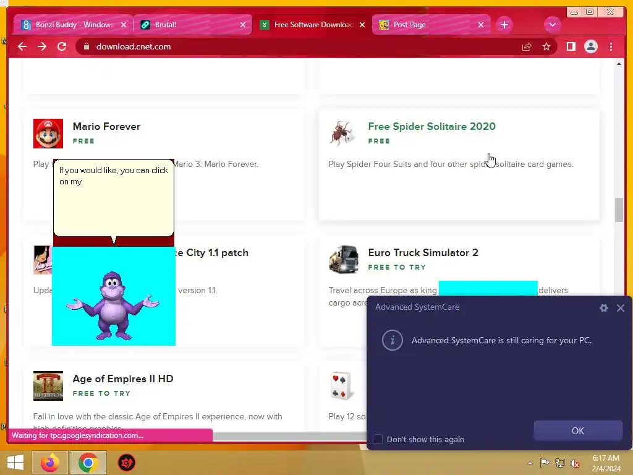Click the muted volume tray icon
Screen dimensions: 633x475
coord(575,463)
